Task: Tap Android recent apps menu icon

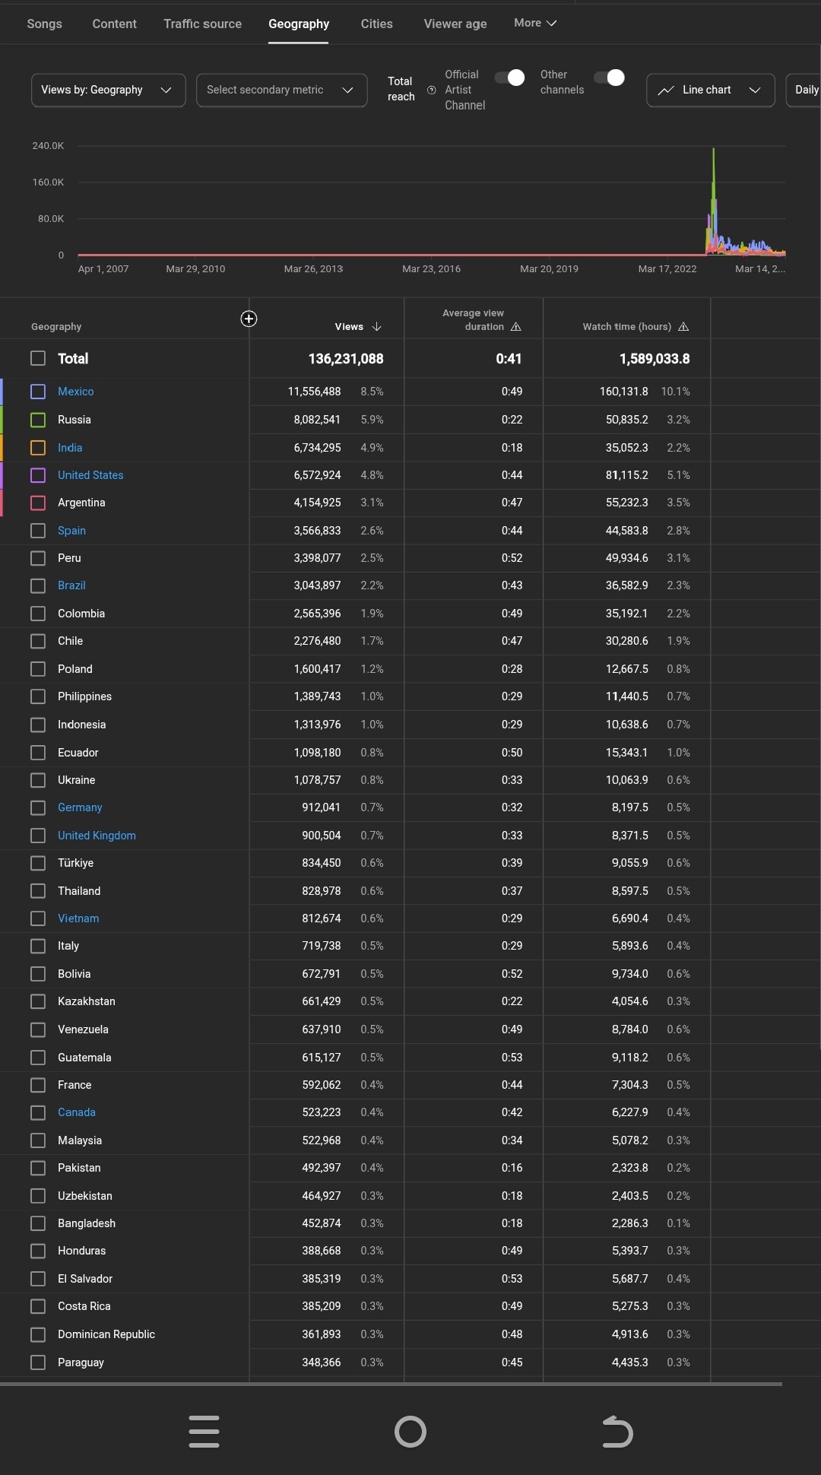Action: point(204,1432)
